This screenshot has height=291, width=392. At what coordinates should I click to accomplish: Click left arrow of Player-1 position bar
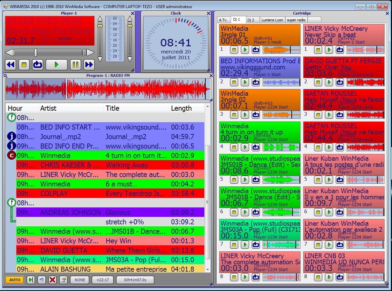(9, 52)
